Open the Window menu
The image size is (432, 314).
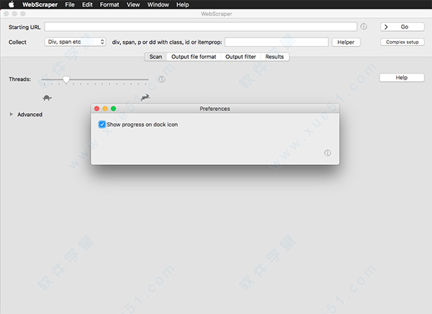click(x=158, y=4)
